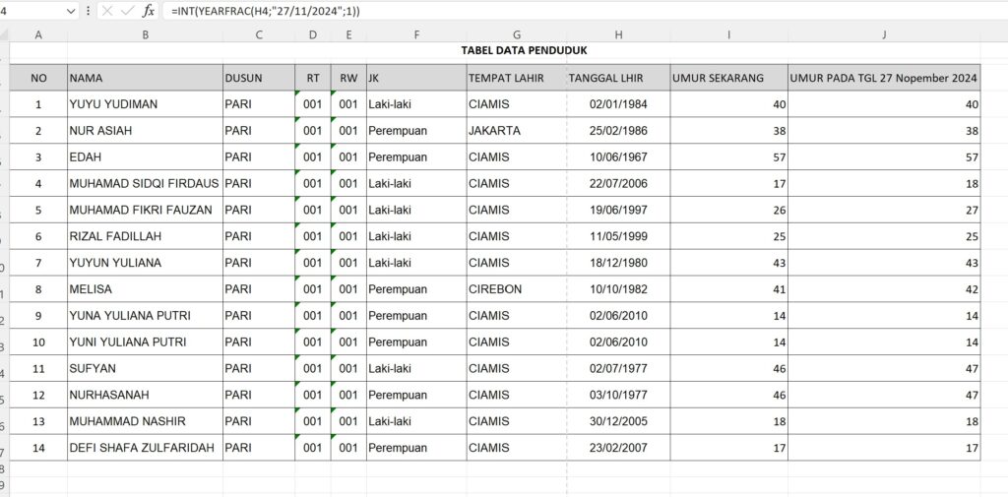Click UMUR SEKARANG value 57 in EDAH row

point(729,156)
